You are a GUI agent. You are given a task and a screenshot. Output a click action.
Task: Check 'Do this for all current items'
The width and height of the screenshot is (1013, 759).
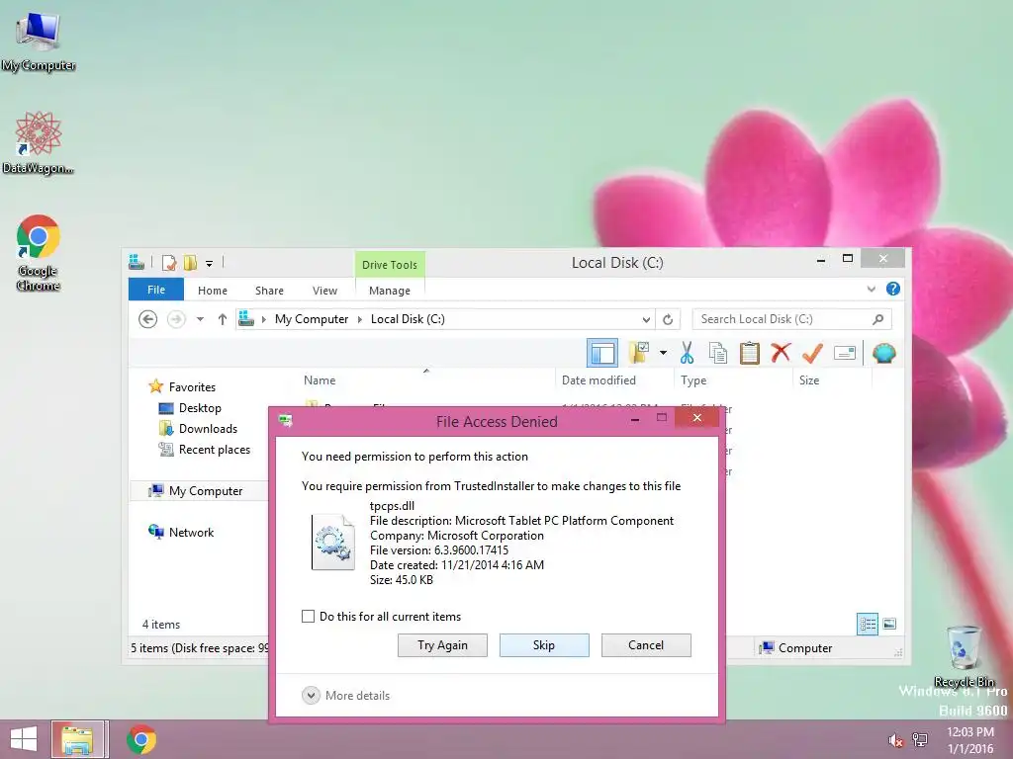(x=309, y=617)
